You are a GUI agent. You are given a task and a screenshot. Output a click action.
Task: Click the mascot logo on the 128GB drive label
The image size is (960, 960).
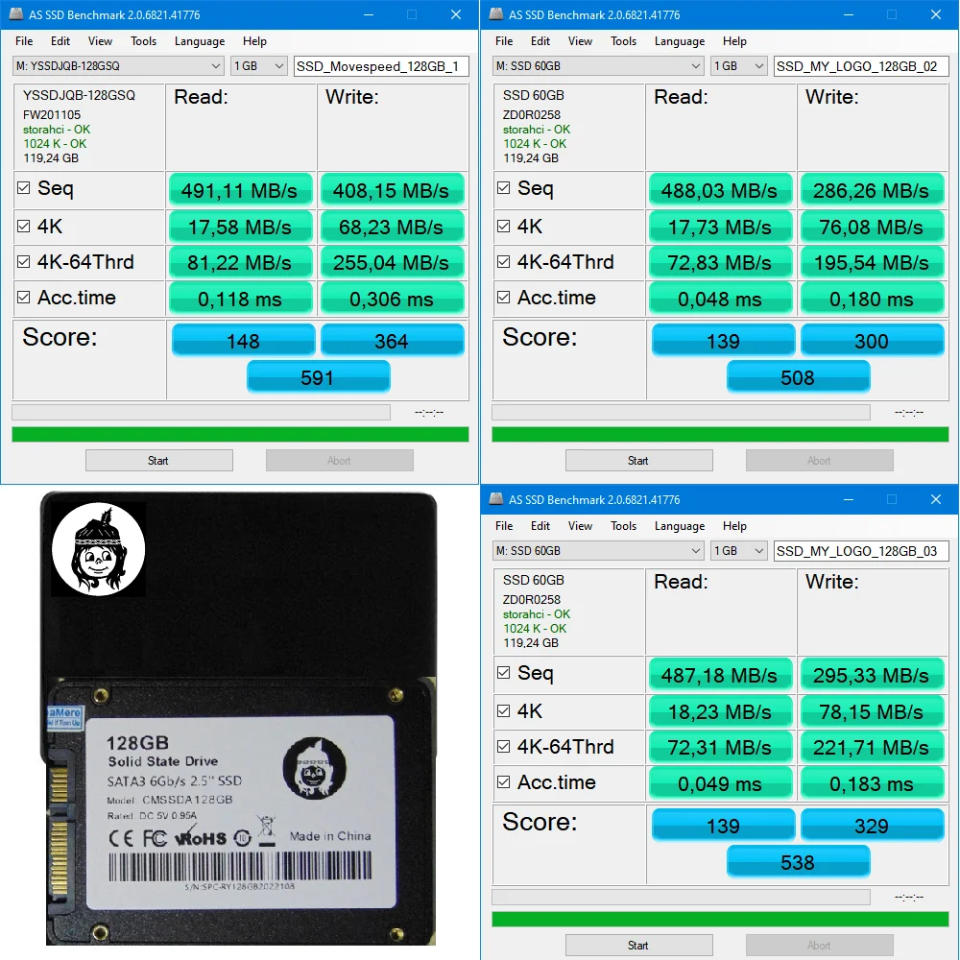314,768
